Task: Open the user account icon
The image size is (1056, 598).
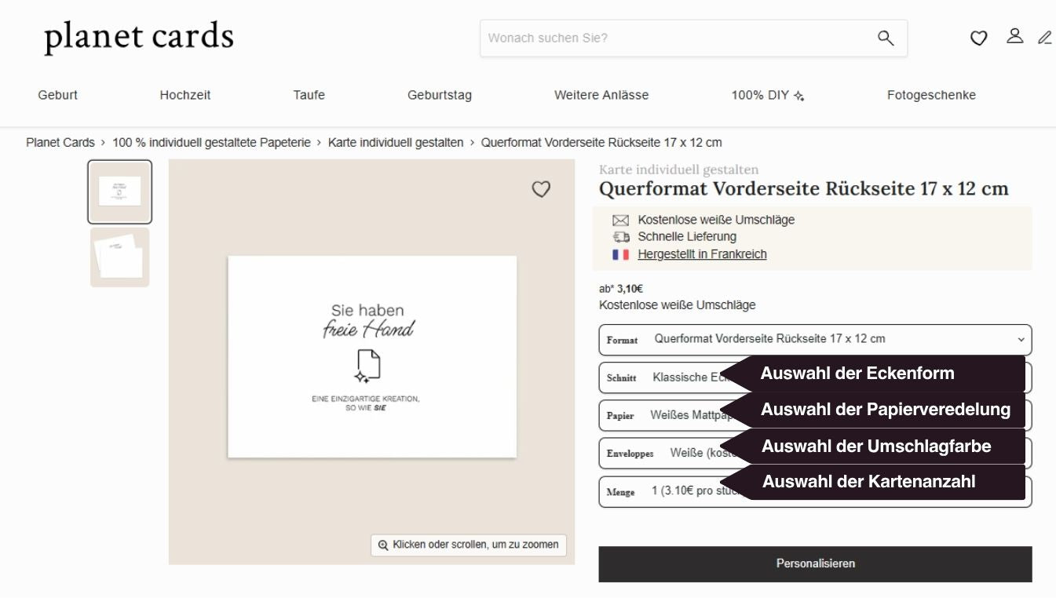Action: (x=1015, y=36)
